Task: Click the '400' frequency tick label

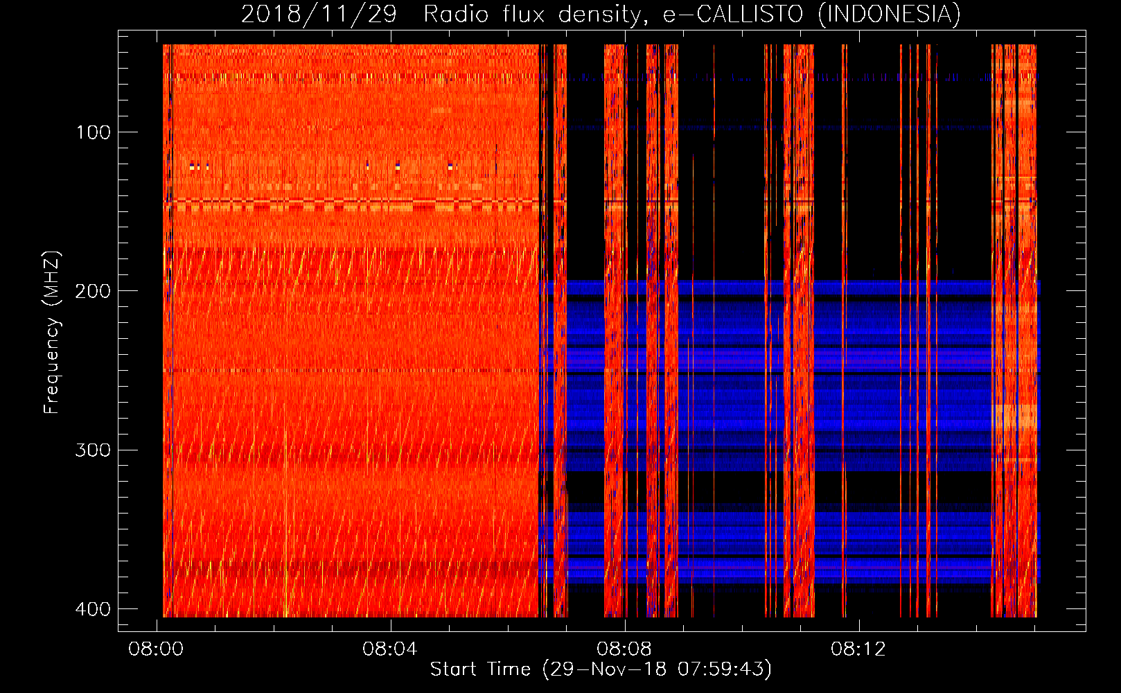Action: [94, 609]
